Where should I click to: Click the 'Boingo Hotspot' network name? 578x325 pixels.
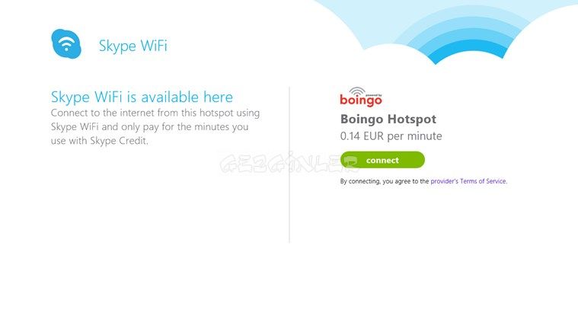(x=388, y=119)
